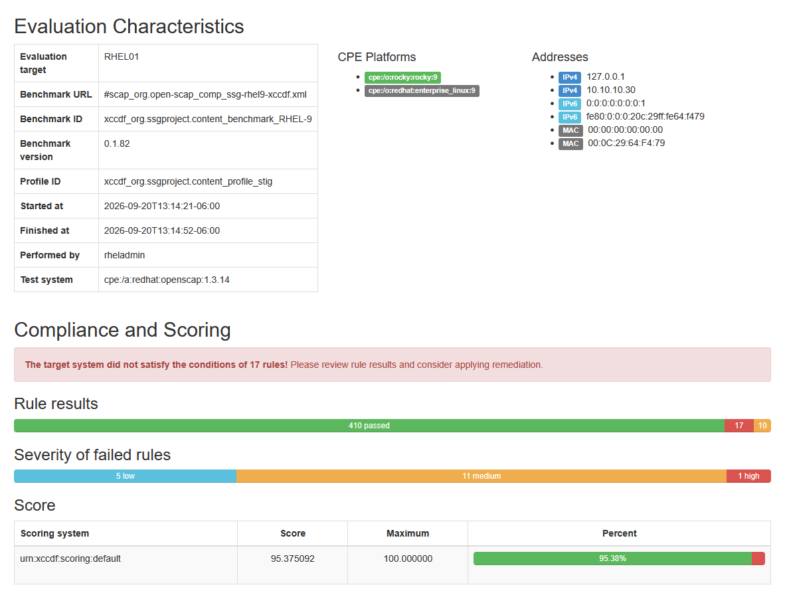This screenshot has height=595, width=787.
Task: Click the red '1 high' severity segment
Action: click(x=748, y=476)
